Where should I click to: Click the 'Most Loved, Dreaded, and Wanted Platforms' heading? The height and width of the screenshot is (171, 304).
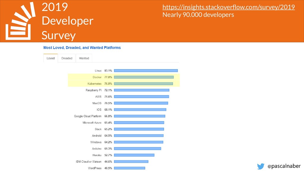[x=82, y=48]
